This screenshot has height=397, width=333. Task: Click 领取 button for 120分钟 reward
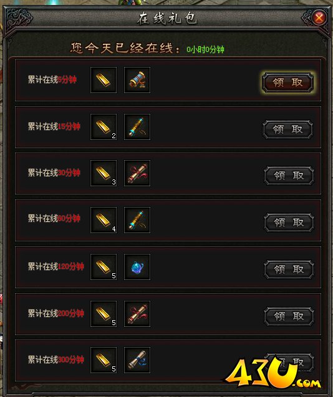click(x=289, y=269)
